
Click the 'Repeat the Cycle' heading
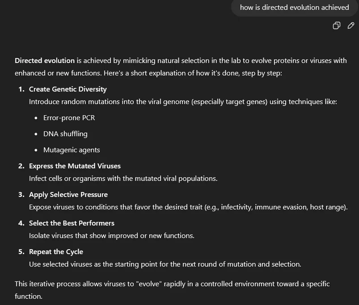click(x=56, y=252)
